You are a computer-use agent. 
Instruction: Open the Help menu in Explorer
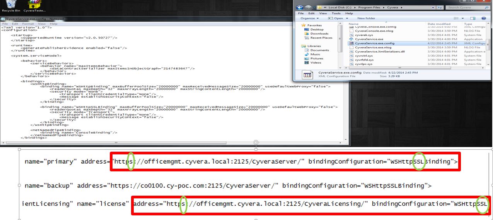point(349,13)
